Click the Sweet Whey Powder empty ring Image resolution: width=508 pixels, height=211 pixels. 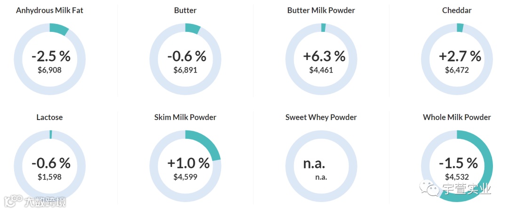coord(321,166)
